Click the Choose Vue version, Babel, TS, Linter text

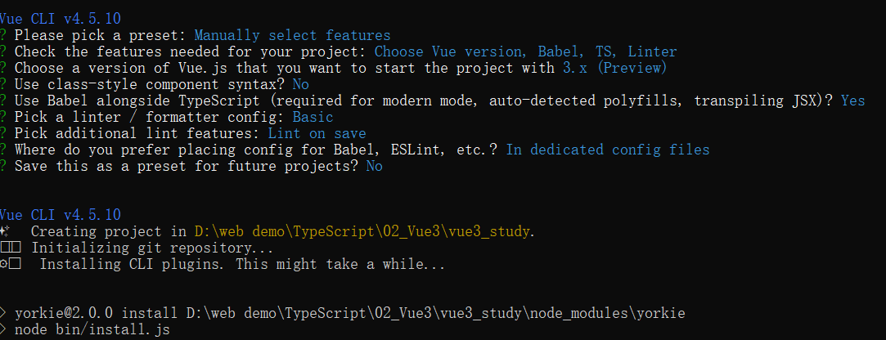tap(525, 52)
